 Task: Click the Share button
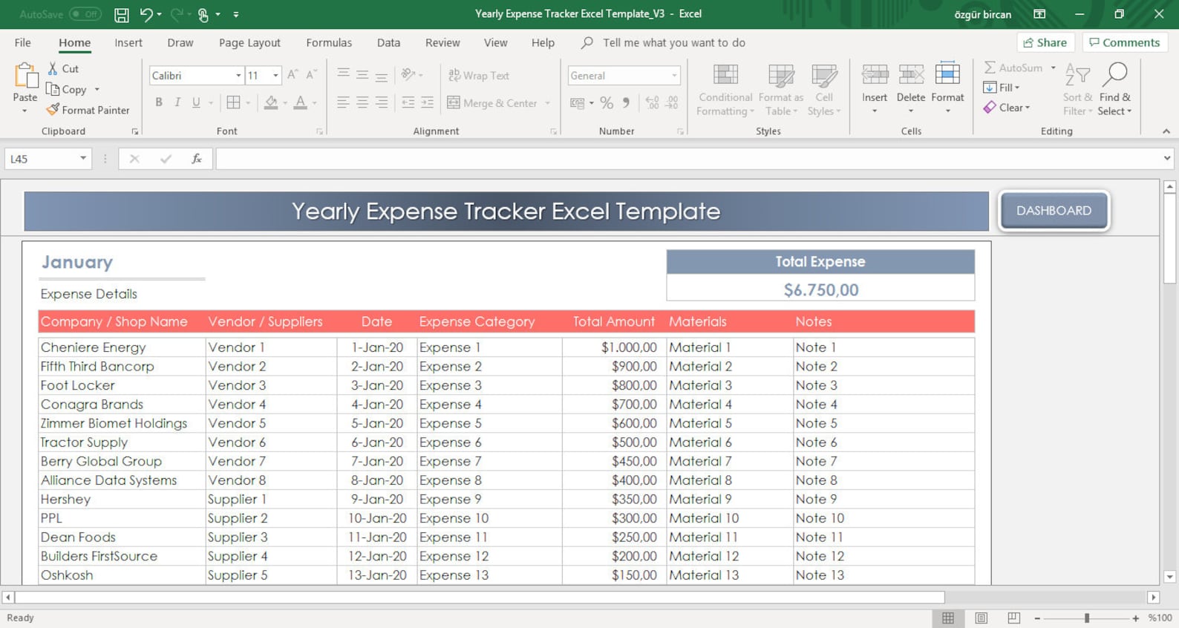point(1045,42)
